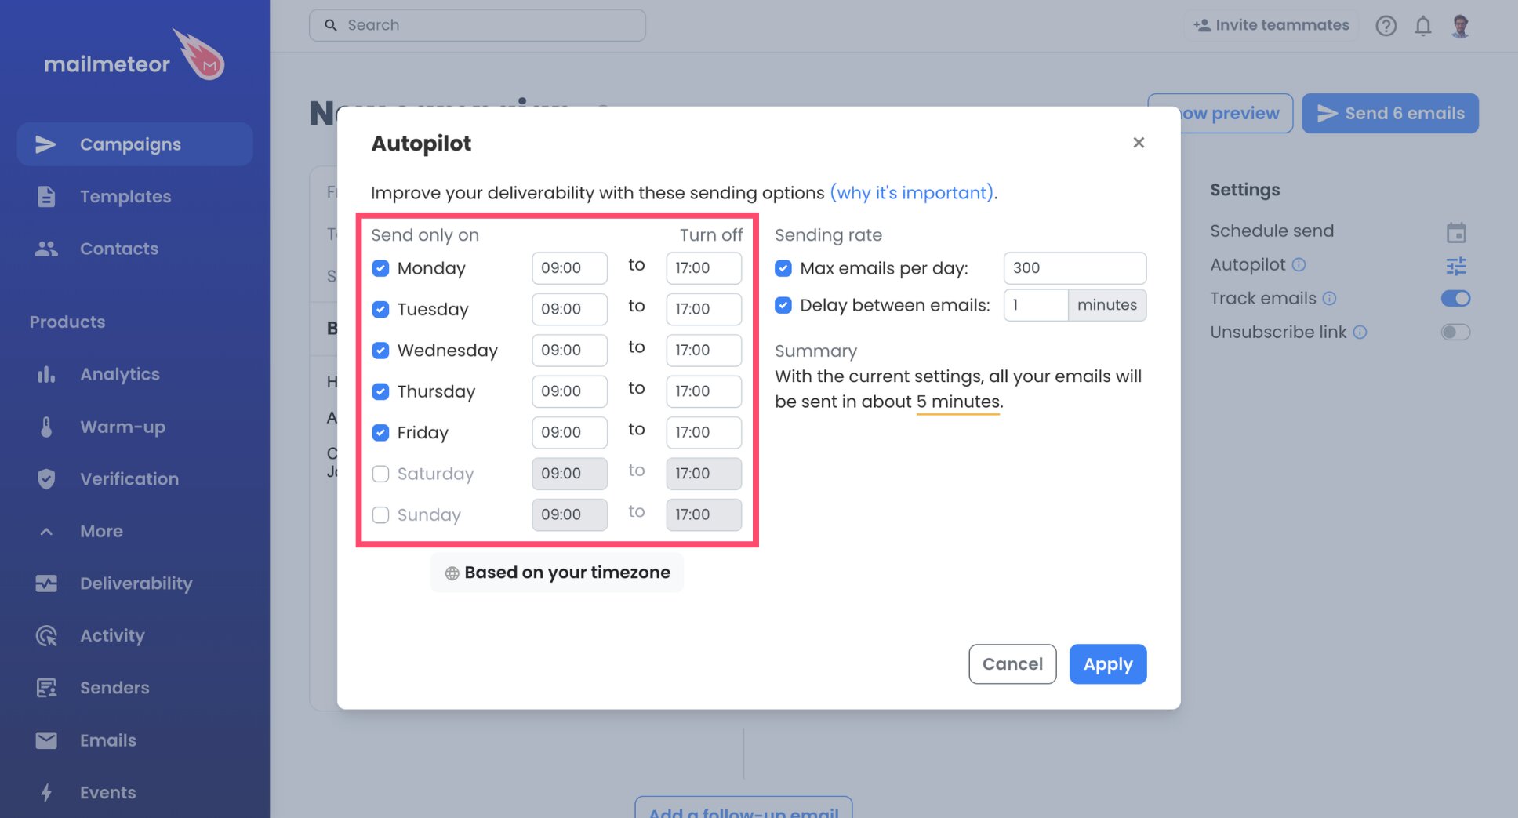Click the Verification shield icon
Viewport: 1522px width, 818px height.
click(46, 479)
